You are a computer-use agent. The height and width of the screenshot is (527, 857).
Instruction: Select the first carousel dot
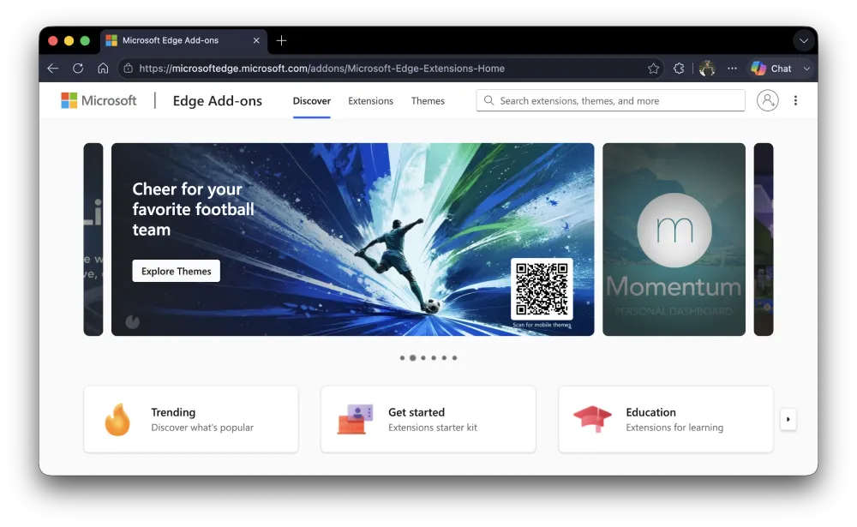point(402,358)
